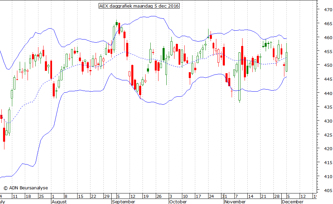333x204 pixels.
Task: Click date label 22 in August
Action: click(94, 197)
